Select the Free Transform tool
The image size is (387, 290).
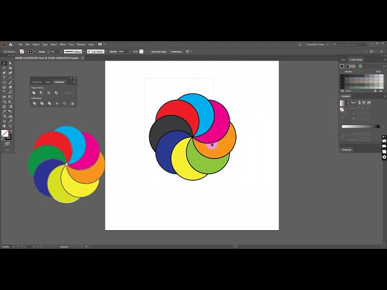pyautogui.click(x=10, y=97)
